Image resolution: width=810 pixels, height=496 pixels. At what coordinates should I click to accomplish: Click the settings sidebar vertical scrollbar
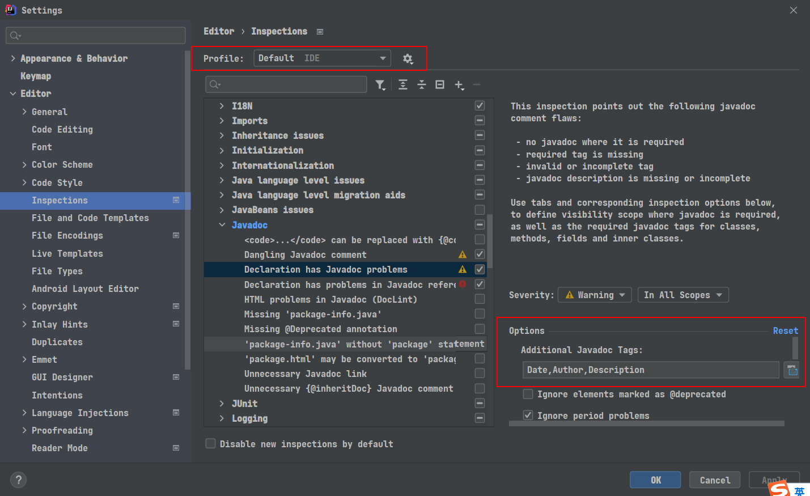coord(188,210)
